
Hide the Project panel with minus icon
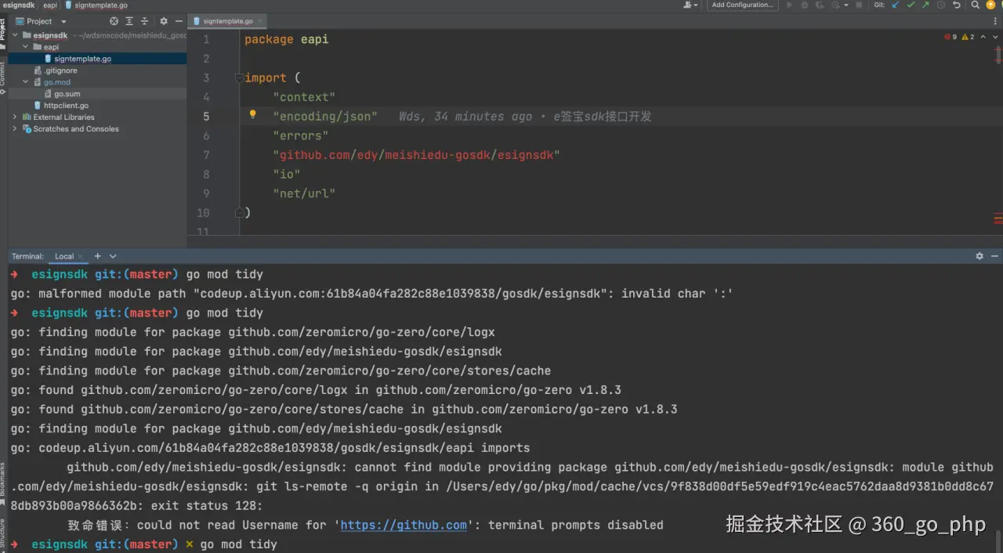[x=179, y=21]
